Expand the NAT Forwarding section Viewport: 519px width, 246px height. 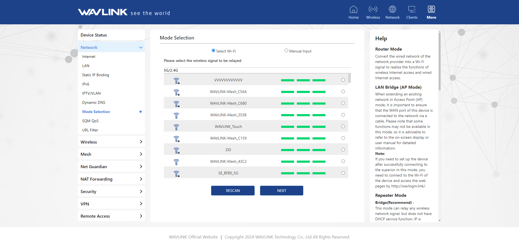pyautogui.click(x=111, y=179)
